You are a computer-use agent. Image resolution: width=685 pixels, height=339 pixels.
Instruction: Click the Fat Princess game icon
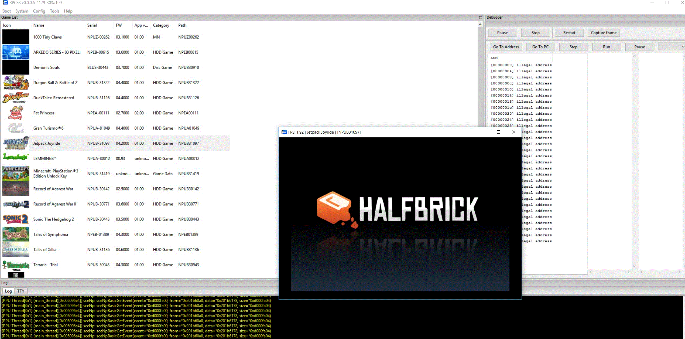(16, 113)
